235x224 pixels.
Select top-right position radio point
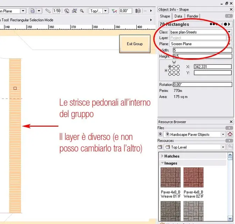(178, 66)
